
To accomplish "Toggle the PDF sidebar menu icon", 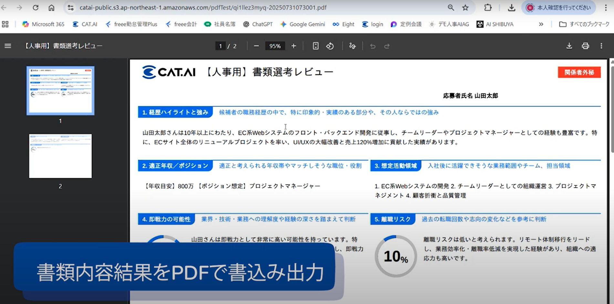I will 8,46.
